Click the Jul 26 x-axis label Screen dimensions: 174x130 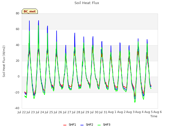coord(58,112)
